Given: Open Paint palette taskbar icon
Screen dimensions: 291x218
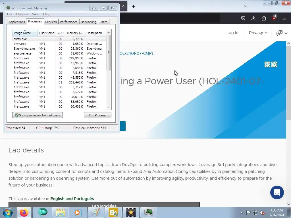Looking at the screenshot, I should [x=95, y=212].
